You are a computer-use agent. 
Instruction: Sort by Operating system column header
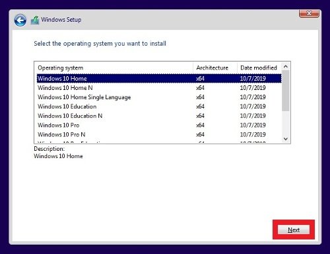(114, 67)
